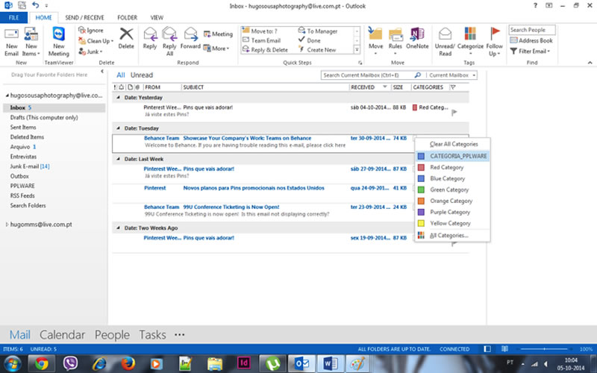Run the Reply & Delete quick step
Viewport: 597px width, 373px height.
(x=266, y=50)
